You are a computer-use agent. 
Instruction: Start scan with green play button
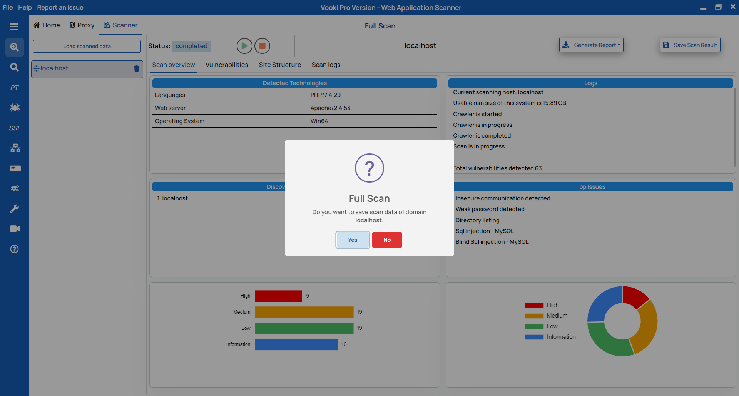(x=244, y=46)
